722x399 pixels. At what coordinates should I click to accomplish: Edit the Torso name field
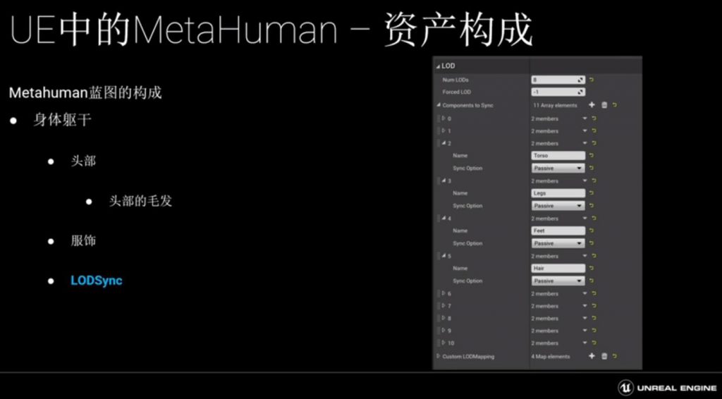(x=558, y=156)
